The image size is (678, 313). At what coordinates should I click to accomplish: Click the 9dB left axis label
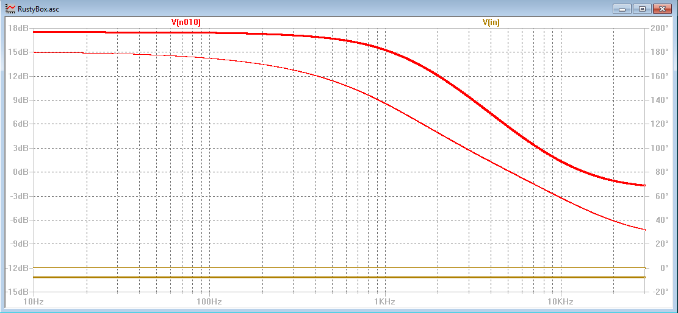[20, 100]
